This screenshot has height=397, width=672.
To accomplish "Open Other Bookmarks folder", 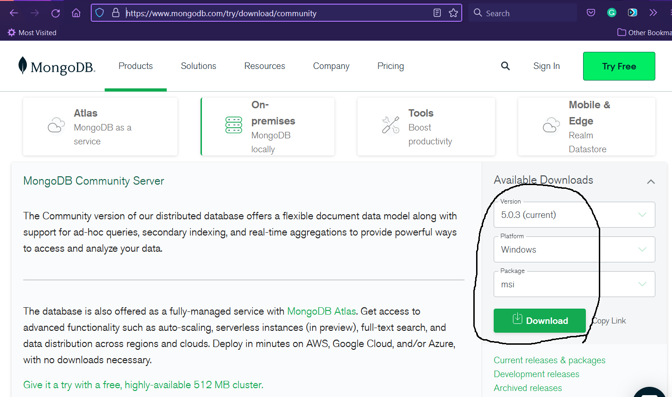I will pos(645,32).
